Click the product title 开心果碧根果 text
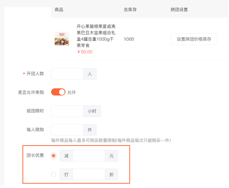This screenshot has height=188, width=229. [96, 36]
